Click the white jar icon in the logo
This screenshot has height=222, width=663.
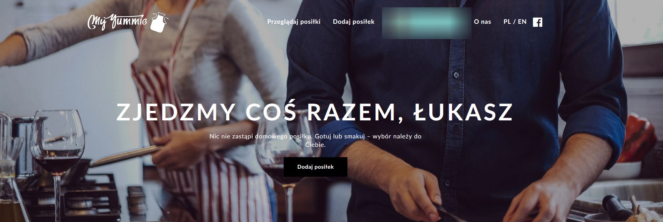pos(159,22)
